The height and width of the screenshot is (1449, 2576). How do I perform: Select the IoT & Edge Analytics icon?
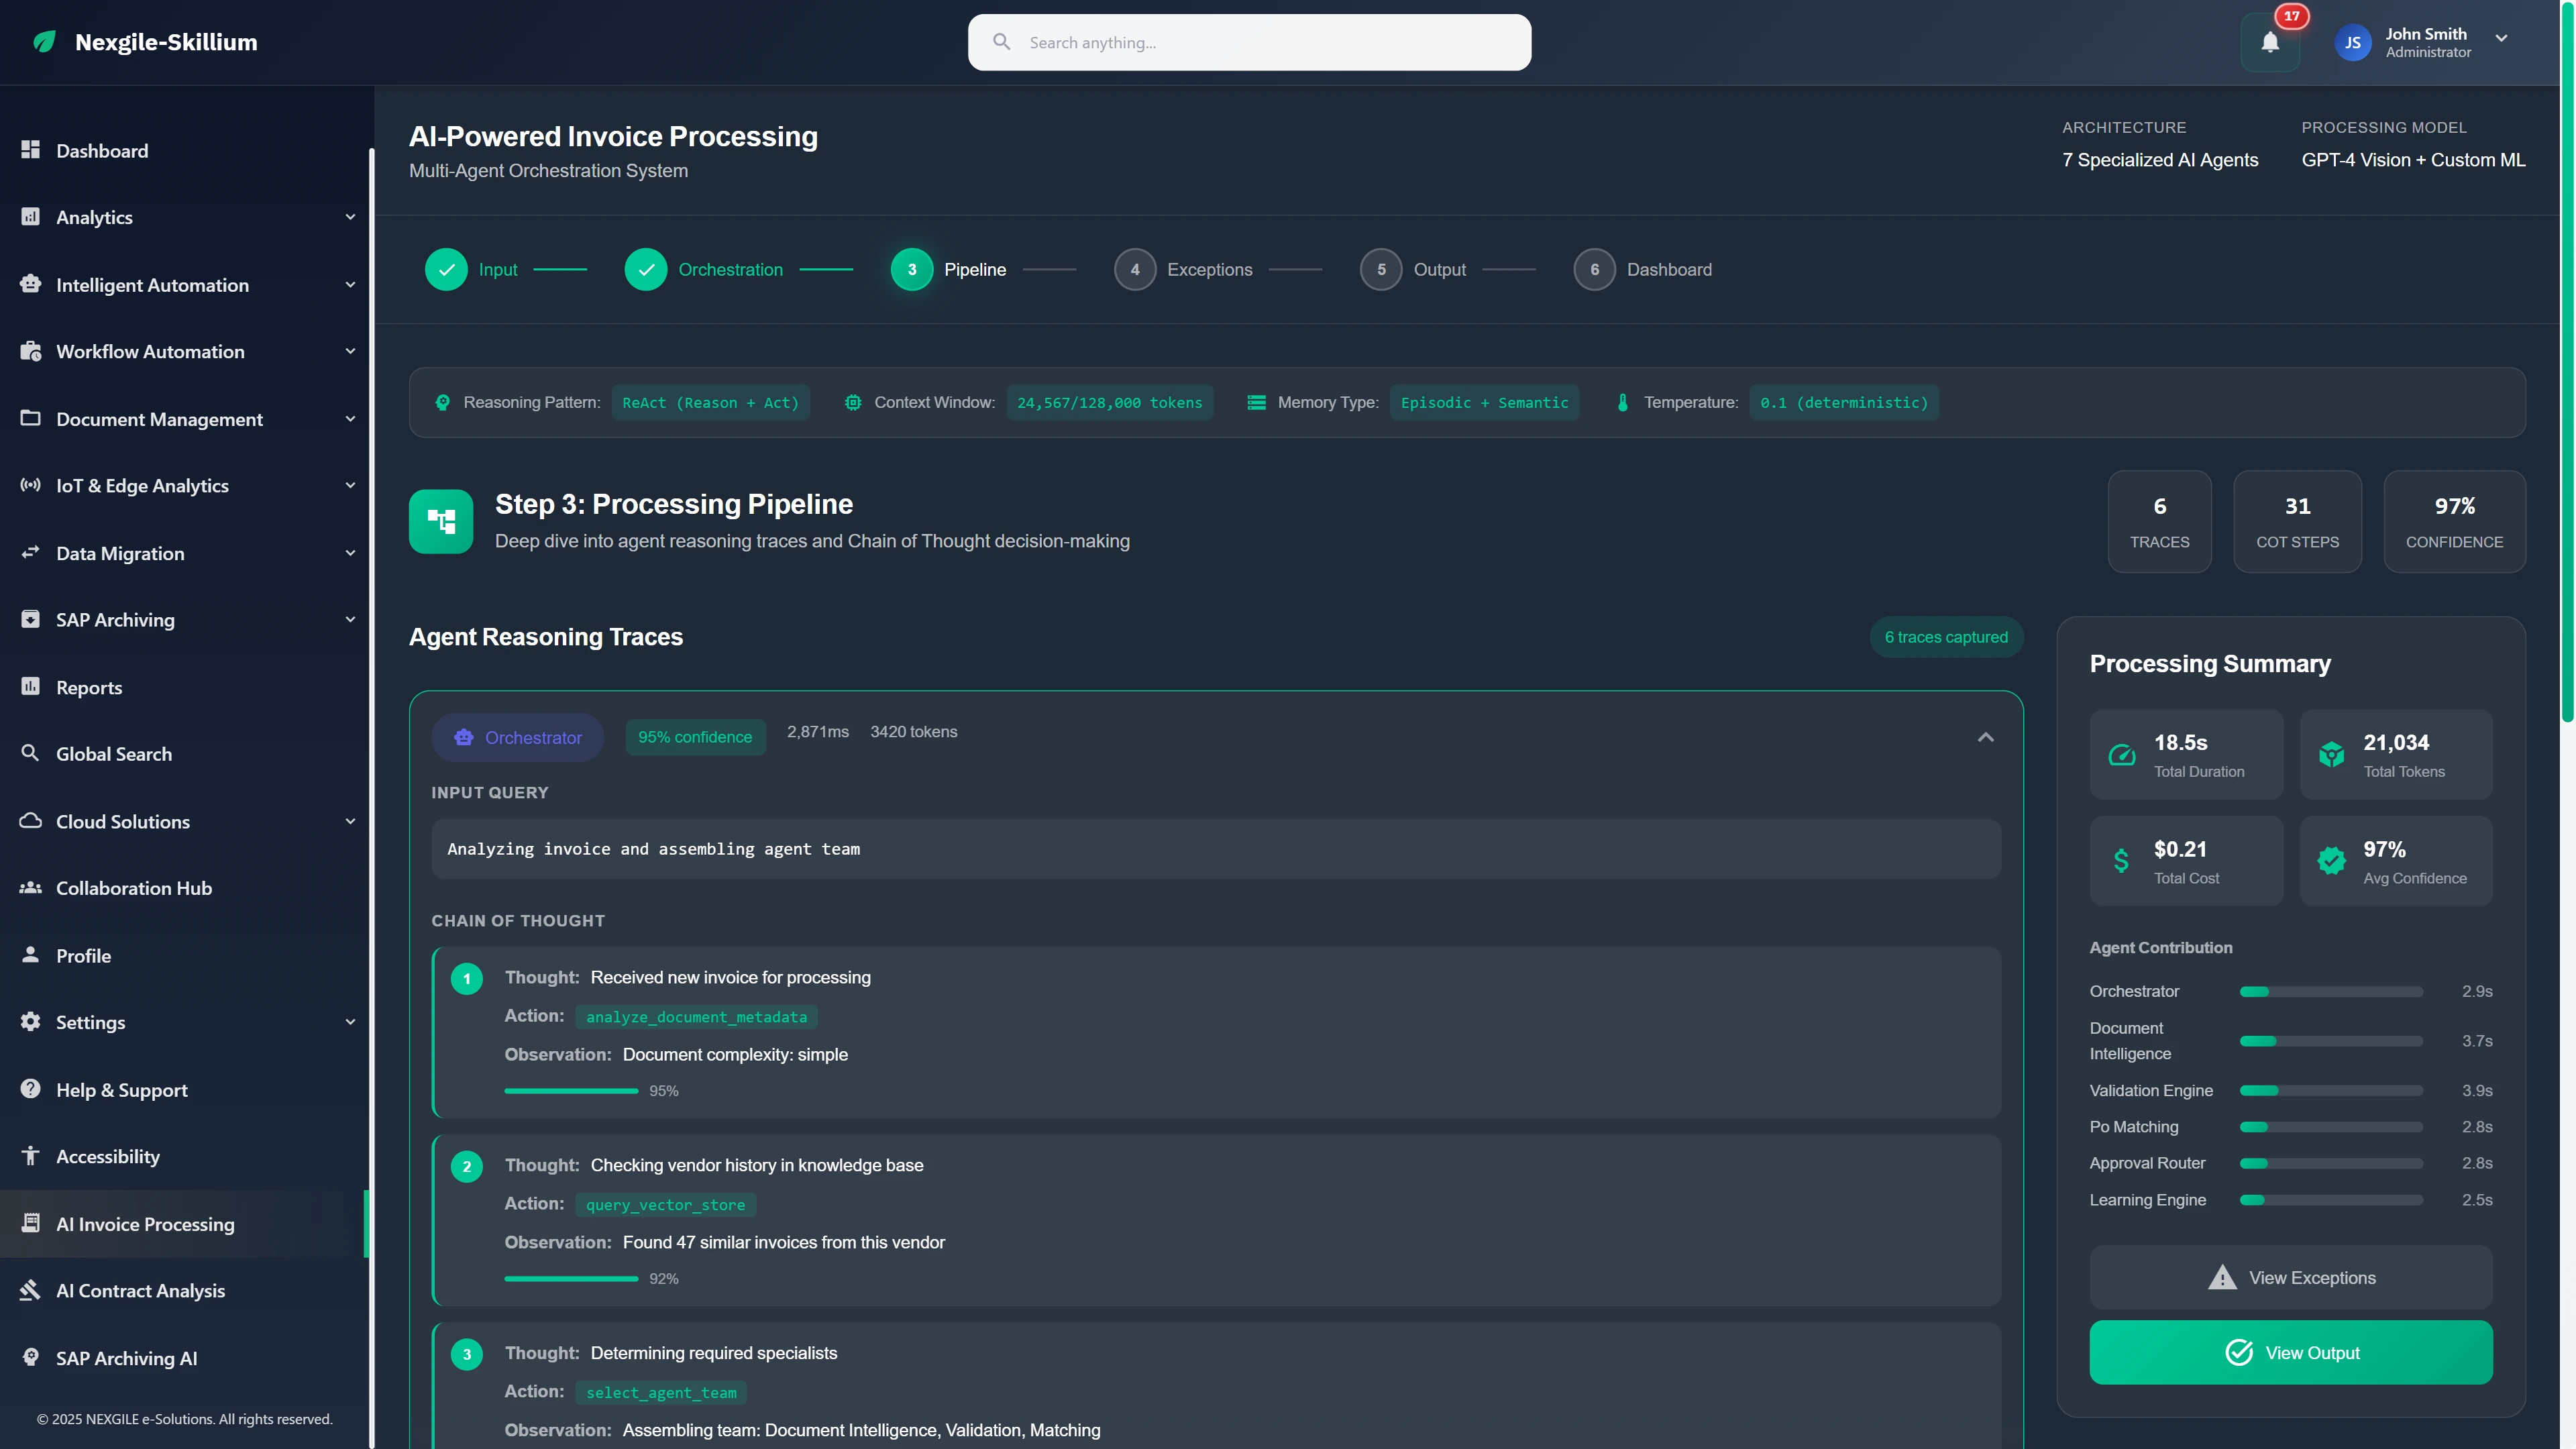pos(30,485)
